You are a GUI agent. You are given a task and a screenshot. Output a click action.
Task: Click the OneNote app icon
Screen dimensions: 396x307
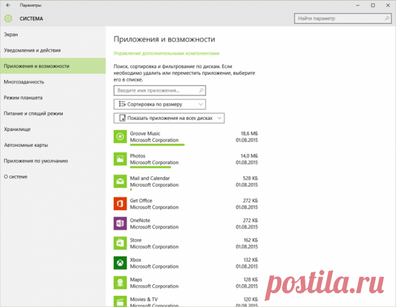120,224
